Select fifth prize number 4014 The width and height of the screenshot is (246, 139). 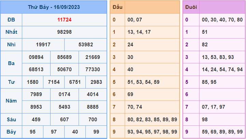93,94
